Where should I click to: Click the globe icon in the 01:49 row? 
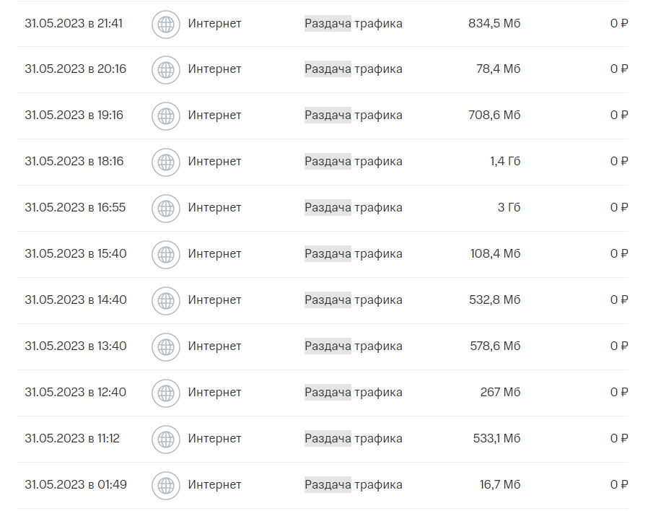[166, 486]
